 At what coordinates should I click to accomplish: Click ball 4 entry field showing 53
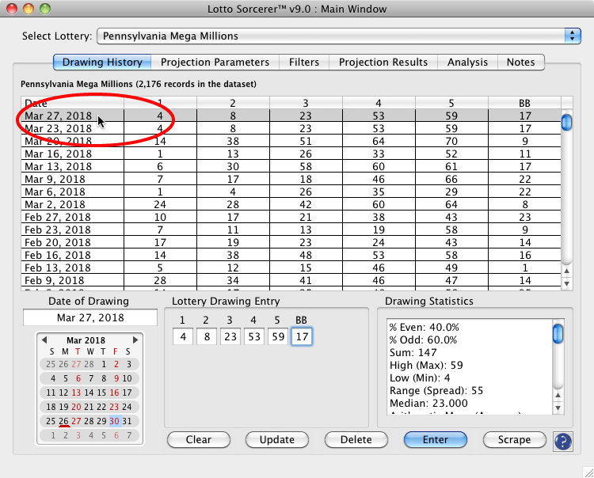(x=254, y=336)
